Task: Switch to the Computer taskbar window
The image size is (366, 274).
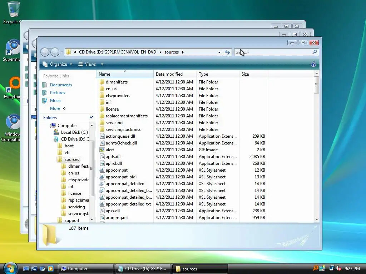Action: (85, 269)
